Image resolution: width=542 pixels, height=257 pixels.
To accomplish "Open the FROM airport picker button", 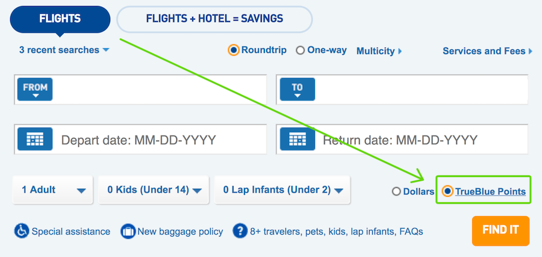I will coord(35,89).
